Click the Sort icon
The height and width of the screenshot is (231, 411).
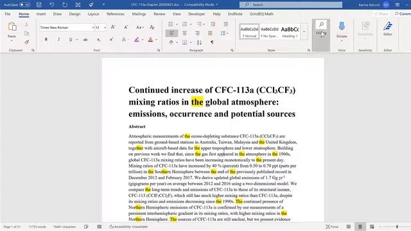(199, 42)
